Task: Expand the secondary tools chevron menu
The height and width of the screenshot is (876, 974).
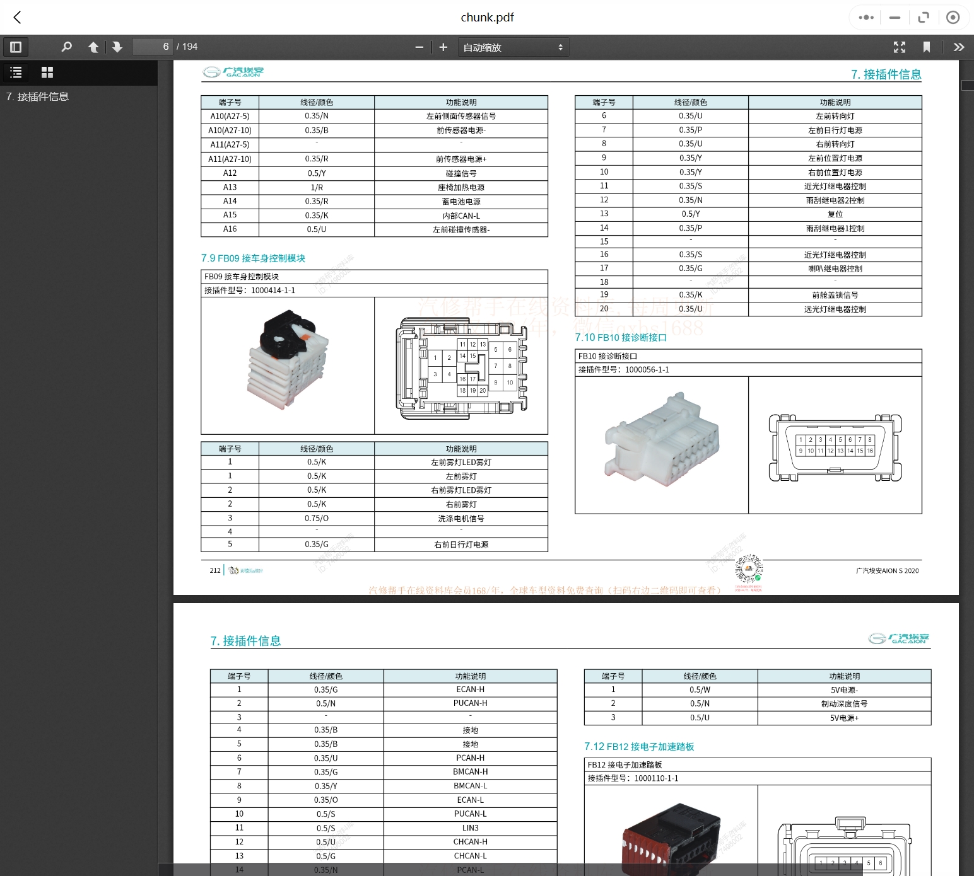Action: [x=959, y=47]
